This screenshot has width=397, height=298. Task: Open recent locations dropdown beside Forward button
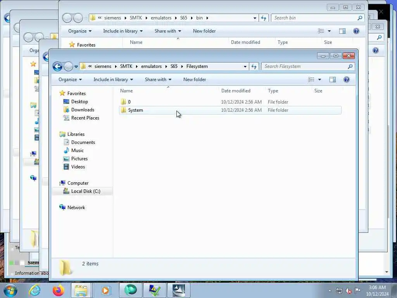coord(76,67)
